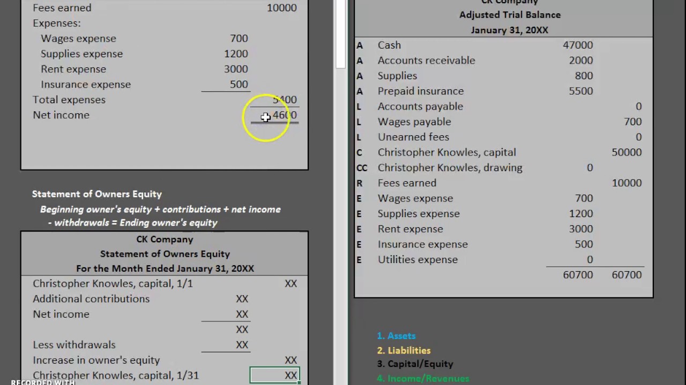Click Christopher Knowles, capital 50000 value
Image resolution: width=686 pixels, height=385 pixels.
pos(627,152)
